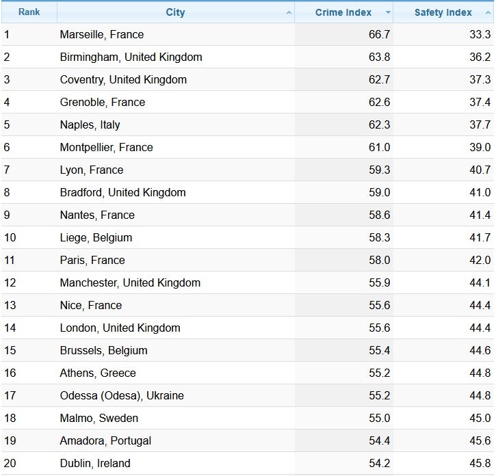The height and width of the screenshot is (476, 496).
Task: Click Brussels, Belgium in the list
Action: [x=103, y=350]
